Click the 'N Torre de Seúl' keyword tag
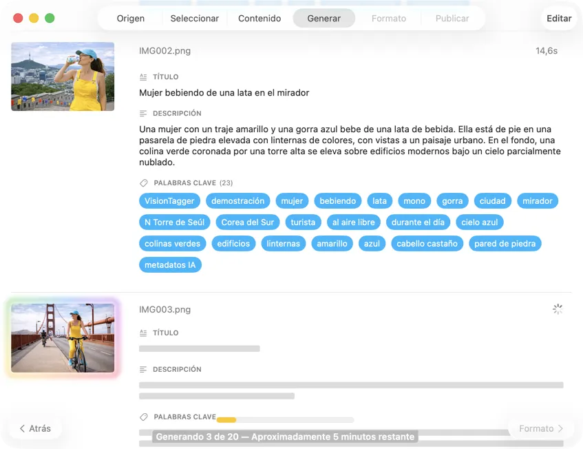Viewport: 583px width, 449px height. coord(173,222)
